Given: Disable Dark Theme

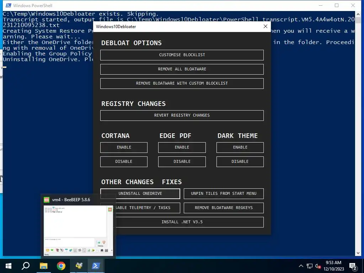Looking at the screenshot, I should click(240, 162).
